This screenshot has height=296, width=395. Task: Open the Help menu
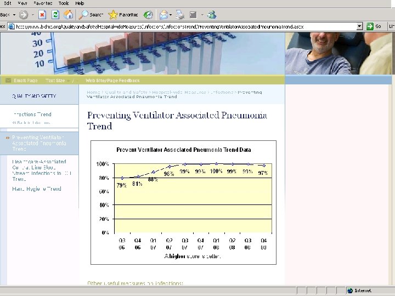80,3
